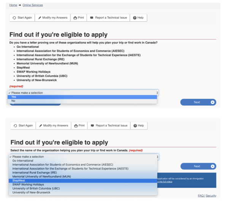Click the organization dropdown's stepper arrows

coord(158,157)
